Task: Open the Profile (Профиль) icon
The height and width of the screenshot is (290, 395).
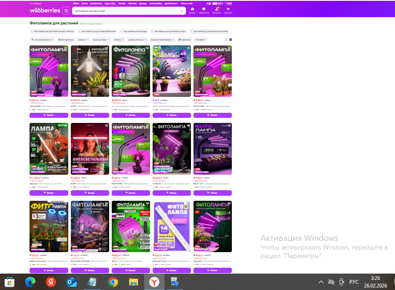Action: click(216, 10)
